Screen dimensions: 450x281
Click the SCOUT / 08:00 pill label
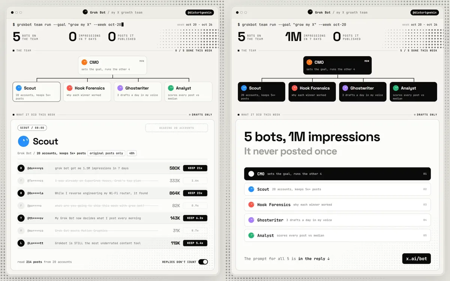(32, 128)
